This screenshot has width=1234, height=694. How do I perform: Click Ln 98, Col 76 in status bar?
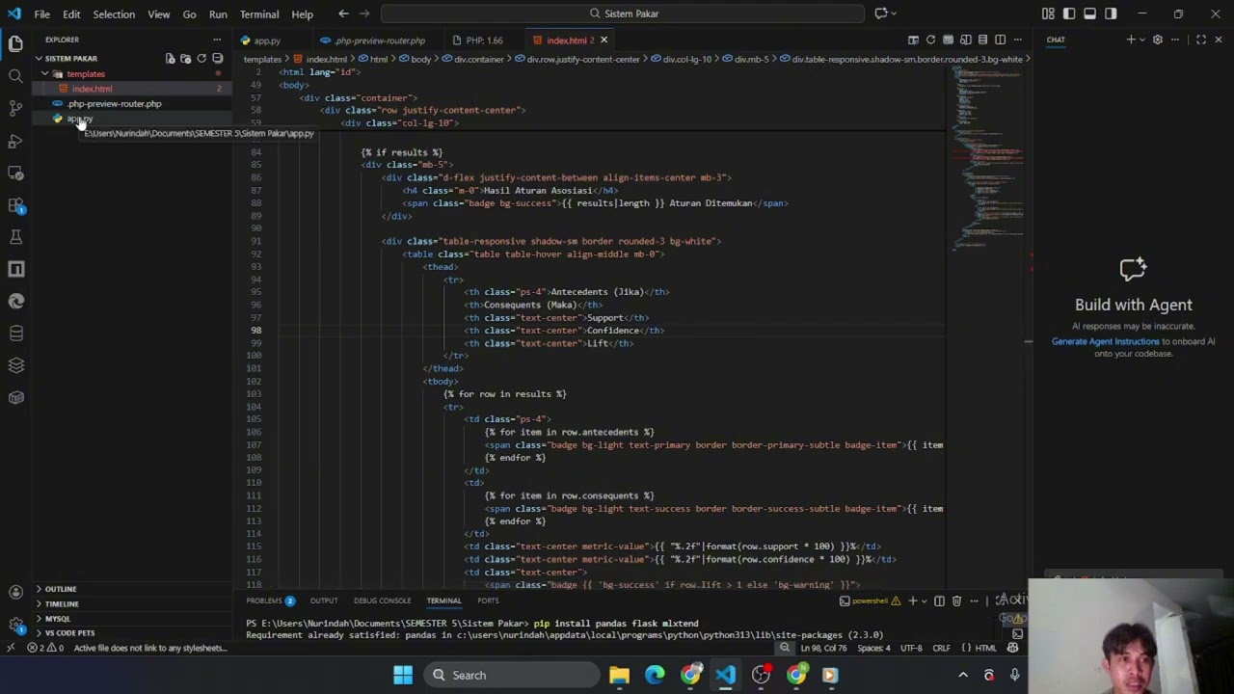click(x=822, y=648)
